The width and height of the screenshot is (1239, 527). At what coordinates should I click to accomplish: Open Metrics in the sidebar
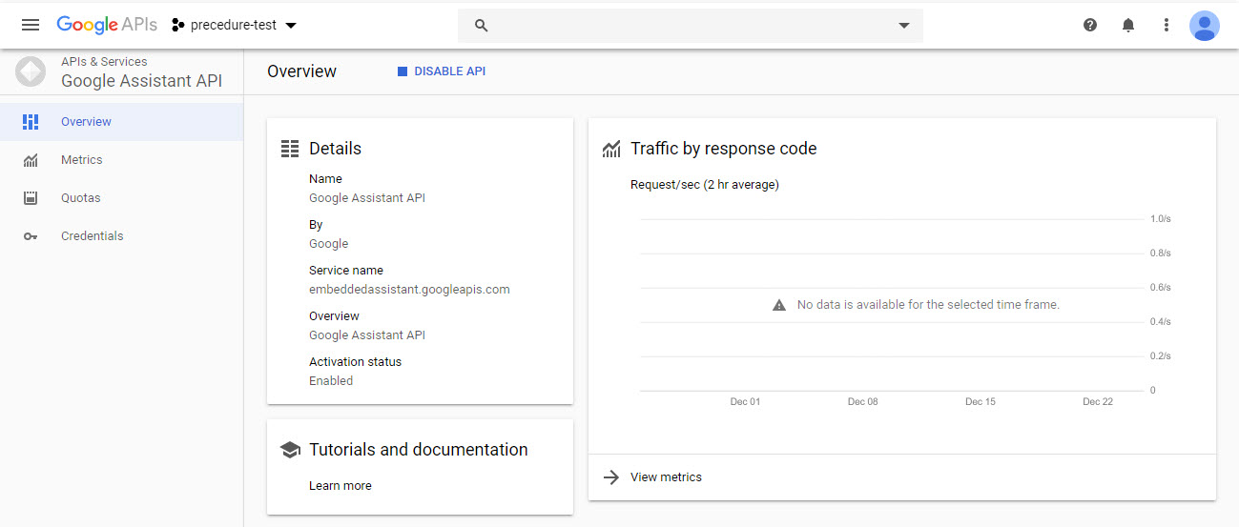pyautogui.click(x=122, y=160)
